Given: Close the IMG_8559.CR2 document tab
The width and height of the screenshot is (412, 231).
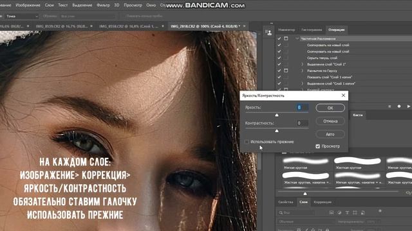Looking at the screenshot, I should [91, 26].
